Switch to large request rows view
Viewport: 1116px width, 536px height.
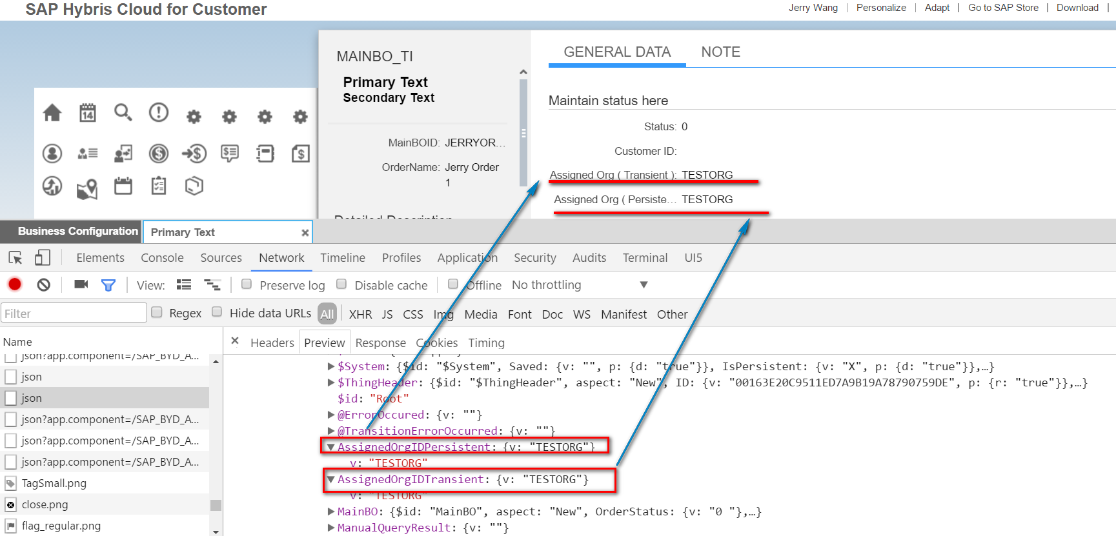184,284
